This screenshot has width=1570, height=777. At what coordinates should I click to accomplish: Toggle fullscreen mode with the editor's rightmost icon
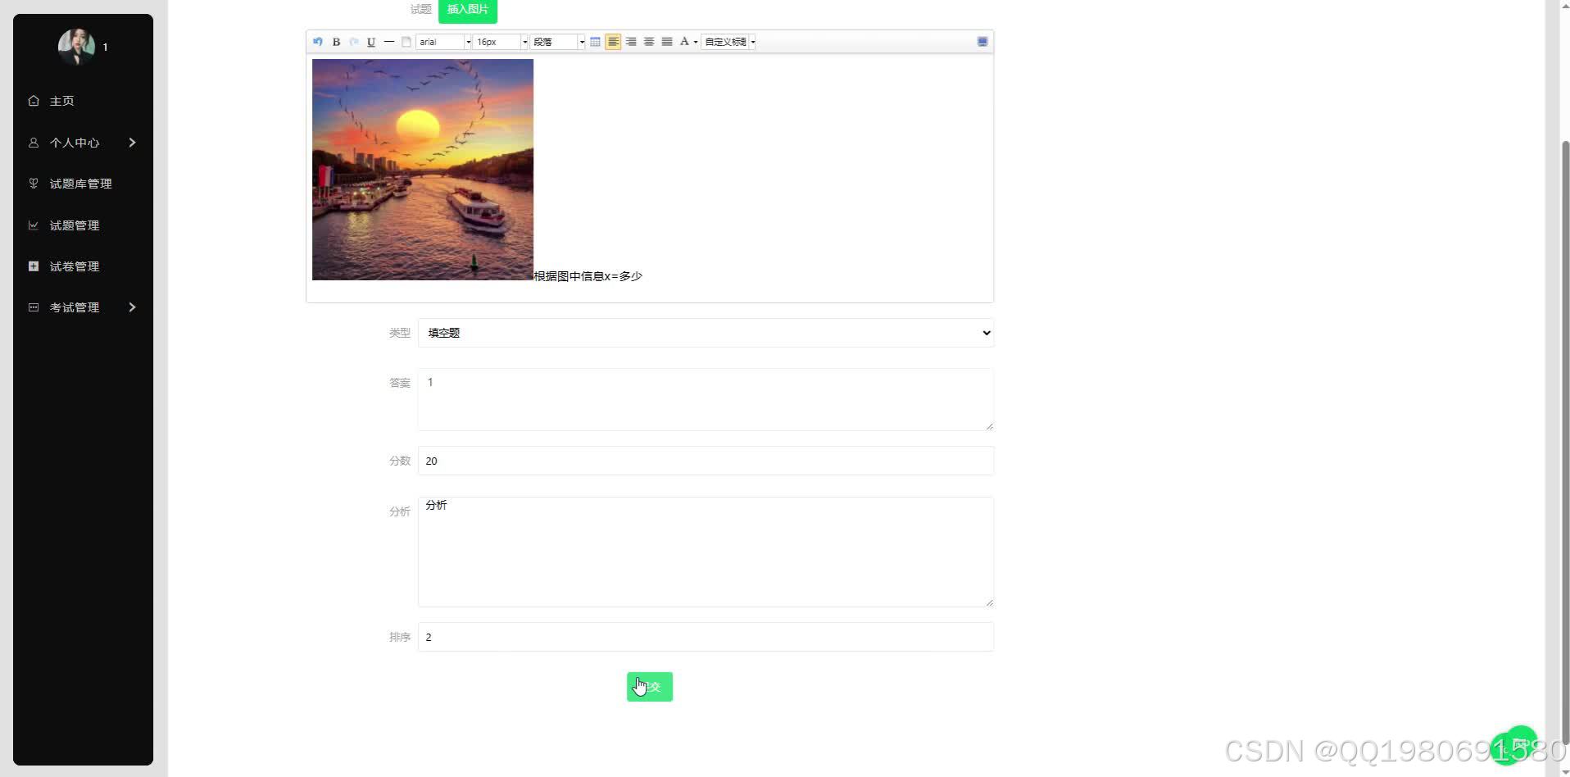coord(982,42)
